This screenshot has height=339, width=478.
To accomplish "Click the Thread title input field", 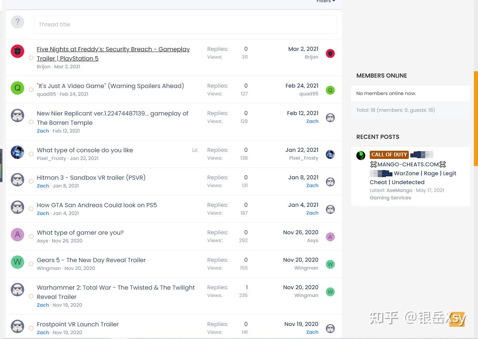I will pyautogui.click(x=185, y=25).
